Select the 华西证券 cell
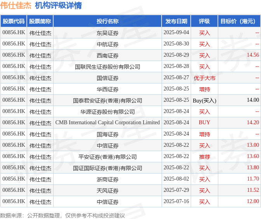 [108, 89]
